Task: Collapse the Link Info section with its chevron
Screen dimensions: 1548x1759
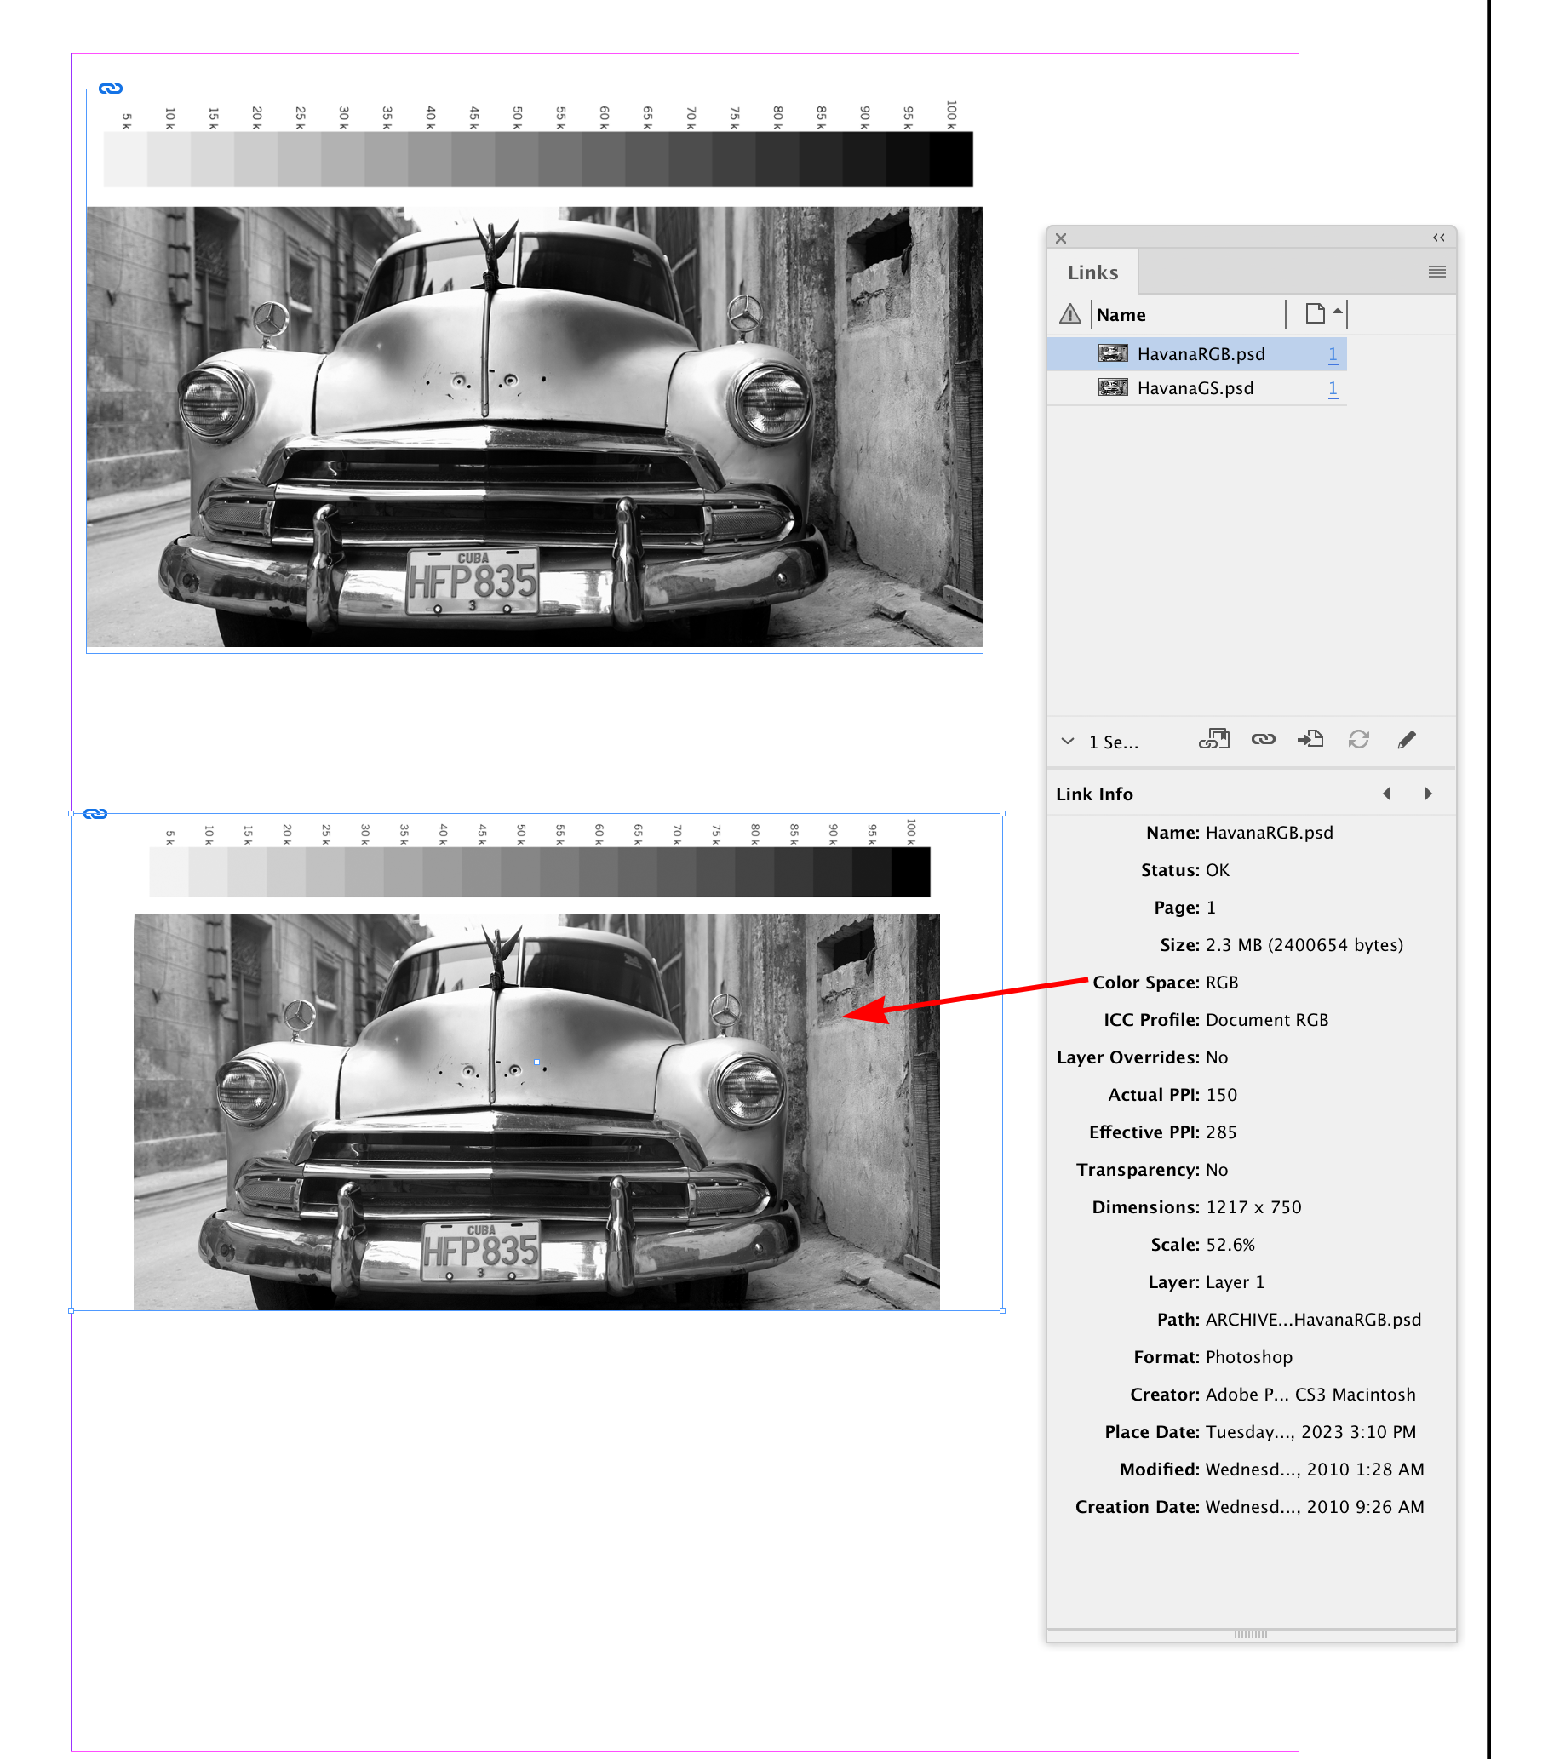Action: [1068, 741]
